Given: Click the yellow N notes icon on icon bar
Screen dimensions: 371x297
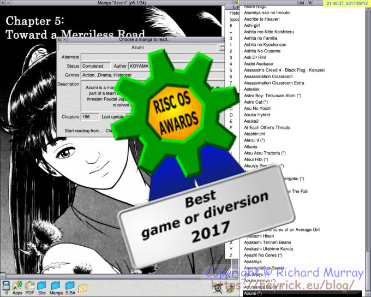Looking at the screenshot, I should [82, 288].
